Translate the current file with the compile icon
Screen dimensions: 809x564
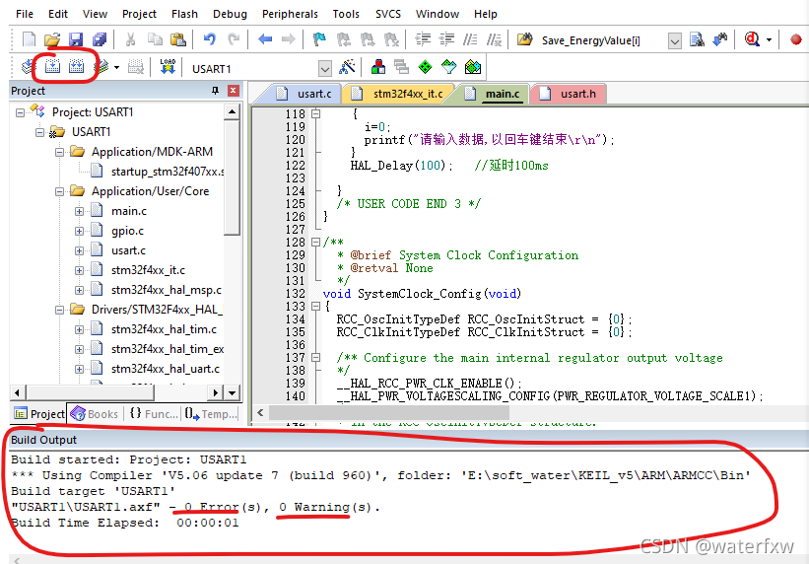pyautogui.click(x=28, y=67)
